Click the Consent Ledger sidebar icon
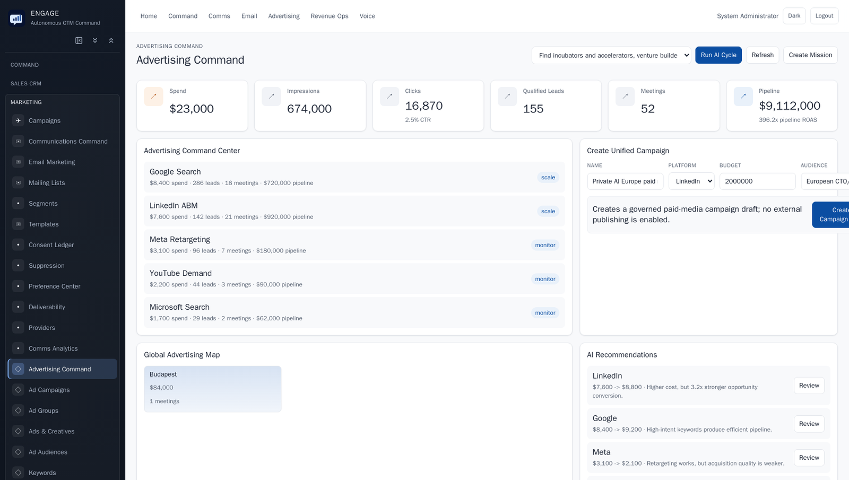 click(18, 245)
